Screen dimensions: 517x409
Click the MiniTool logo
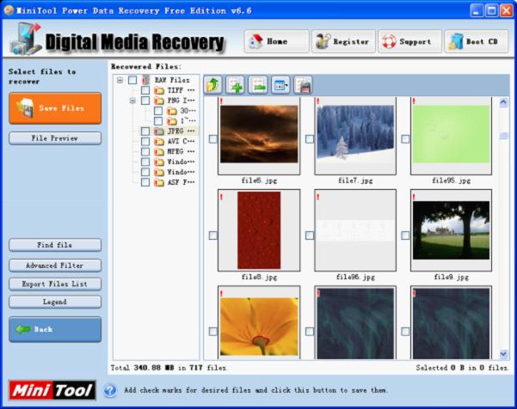[x=52, y=390]
